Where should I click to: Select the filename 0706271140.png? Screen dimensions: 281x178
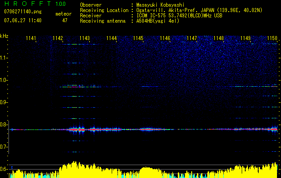point(23,12)
